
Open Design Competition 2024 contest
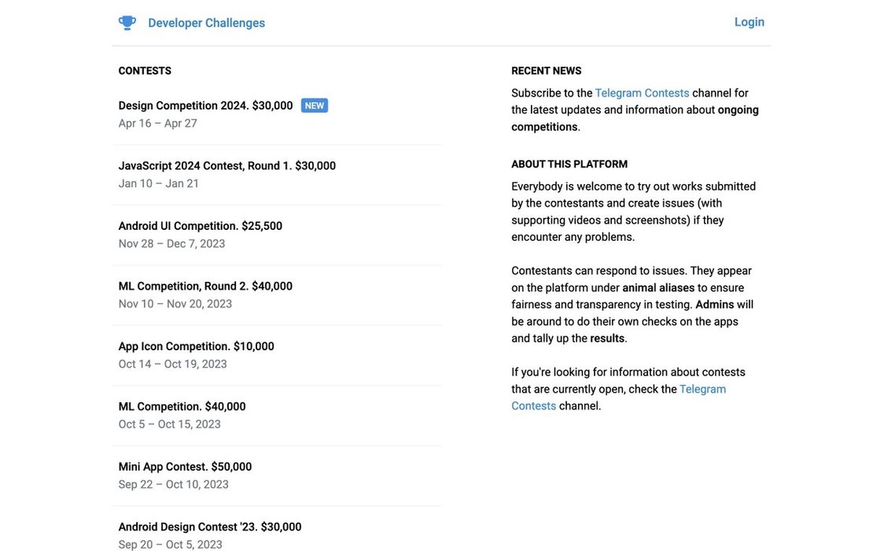coord(205,105)
